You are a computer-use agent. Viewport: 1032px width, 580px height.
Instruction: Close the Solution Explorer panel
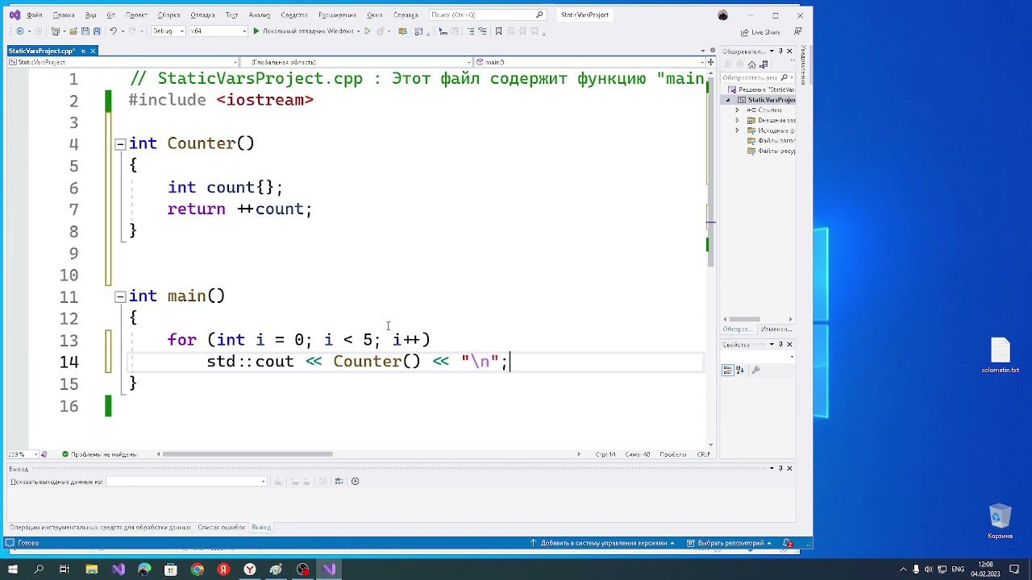(789, 51)
